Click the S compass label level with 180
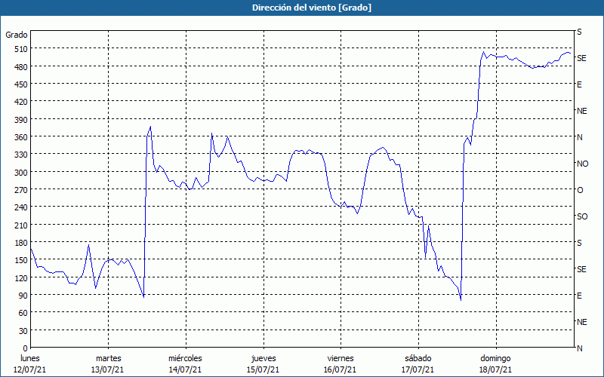 point(579,243)
